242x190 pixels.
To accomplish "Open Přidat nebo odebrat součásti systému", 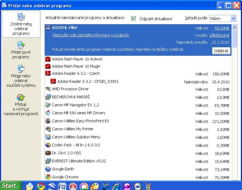I will (x=21, y=76).
